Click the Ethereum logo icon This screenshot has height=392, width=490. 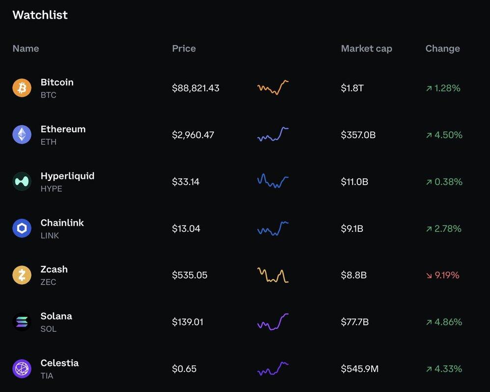pyautogui.click(x=22, y=135)
